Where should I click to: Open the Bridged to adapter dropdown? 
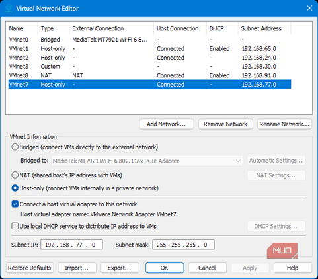[147, 161]
